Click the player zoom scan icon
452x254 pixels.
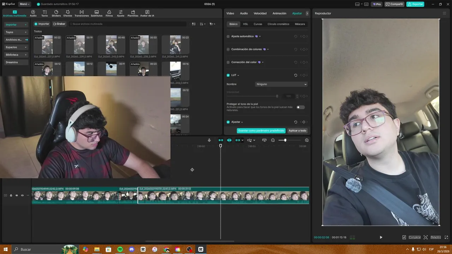[x=426, y=237]
